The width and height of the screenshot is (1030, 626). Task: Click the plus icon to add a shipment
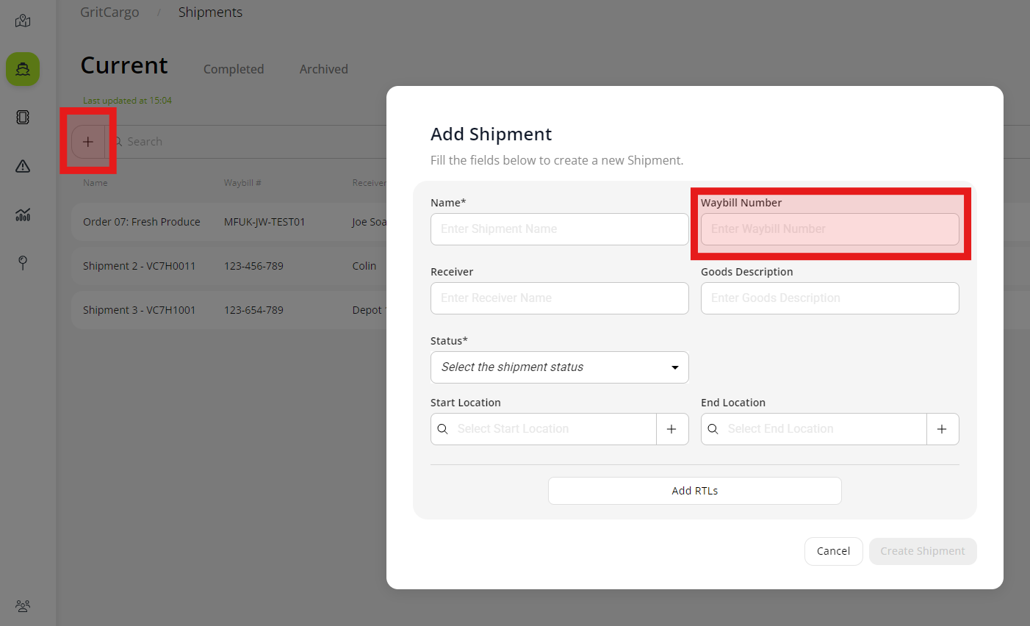click(x=87, y=141)
